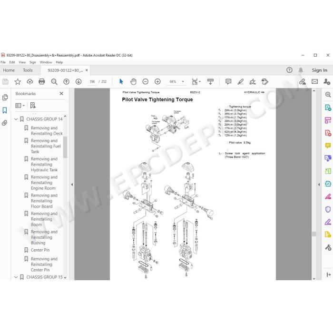Click the share with others person icon
The width and height of the screenshot is (333, 333).
click(x=327, y=81)
